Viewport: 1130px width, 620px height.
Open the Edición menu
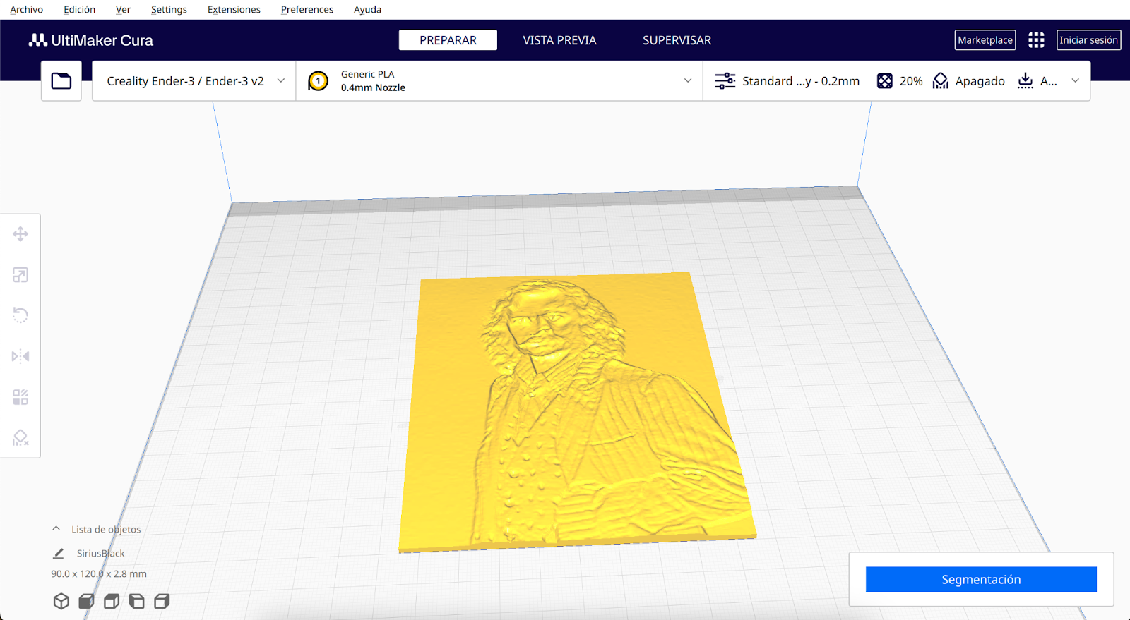click(79, 10)
